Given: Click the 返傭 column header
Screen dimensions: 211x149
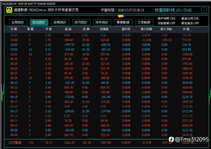Looking at the screenshot, I should pyautogui.click(x=86, y=29).
